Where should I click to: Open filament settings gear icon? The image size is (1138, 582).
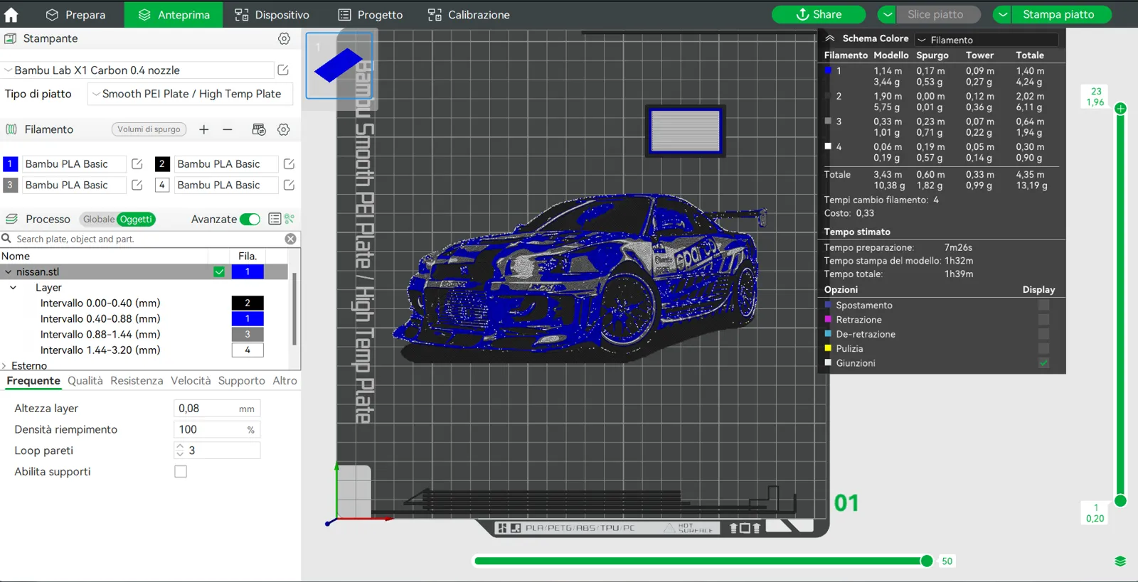pyautogui.click(x=284, y=129)
